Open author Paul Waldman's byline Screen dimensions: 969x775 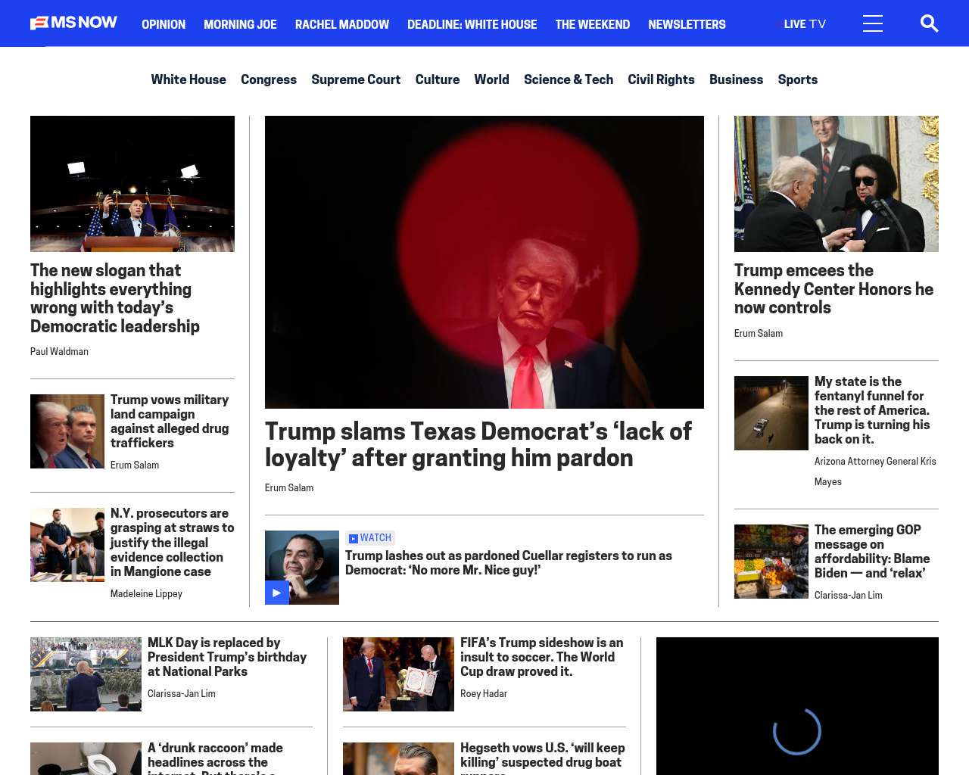point(59,352)
